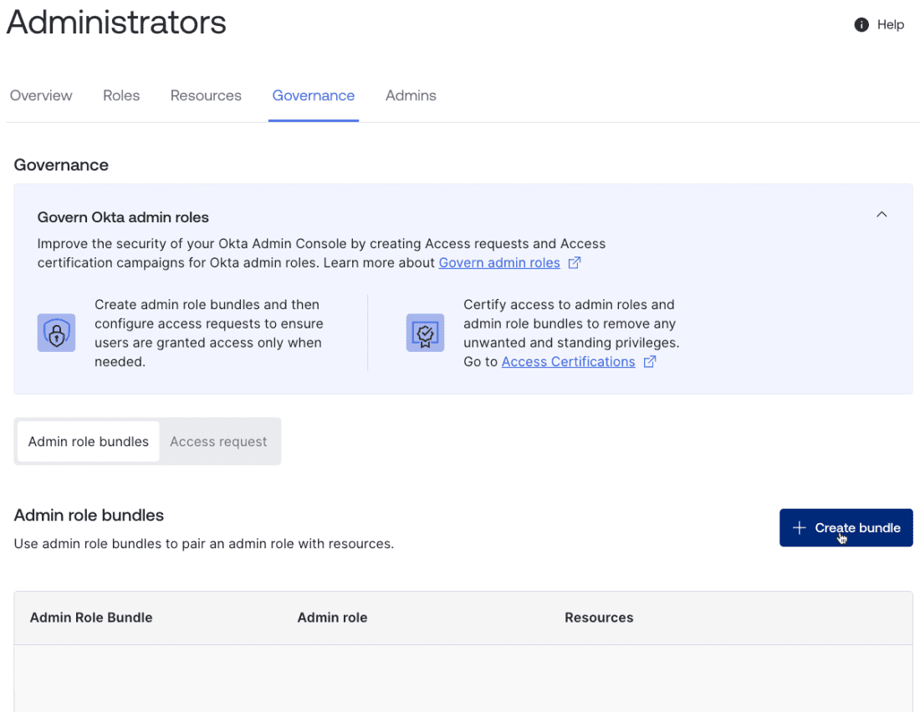Click external link icon after Access Certifications
Image resolution: width=920 pixels, height=712 pixels.
tap(650, 362)
